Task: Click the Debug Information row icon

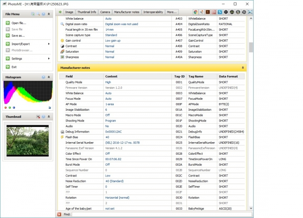Action: pos(62,132)
